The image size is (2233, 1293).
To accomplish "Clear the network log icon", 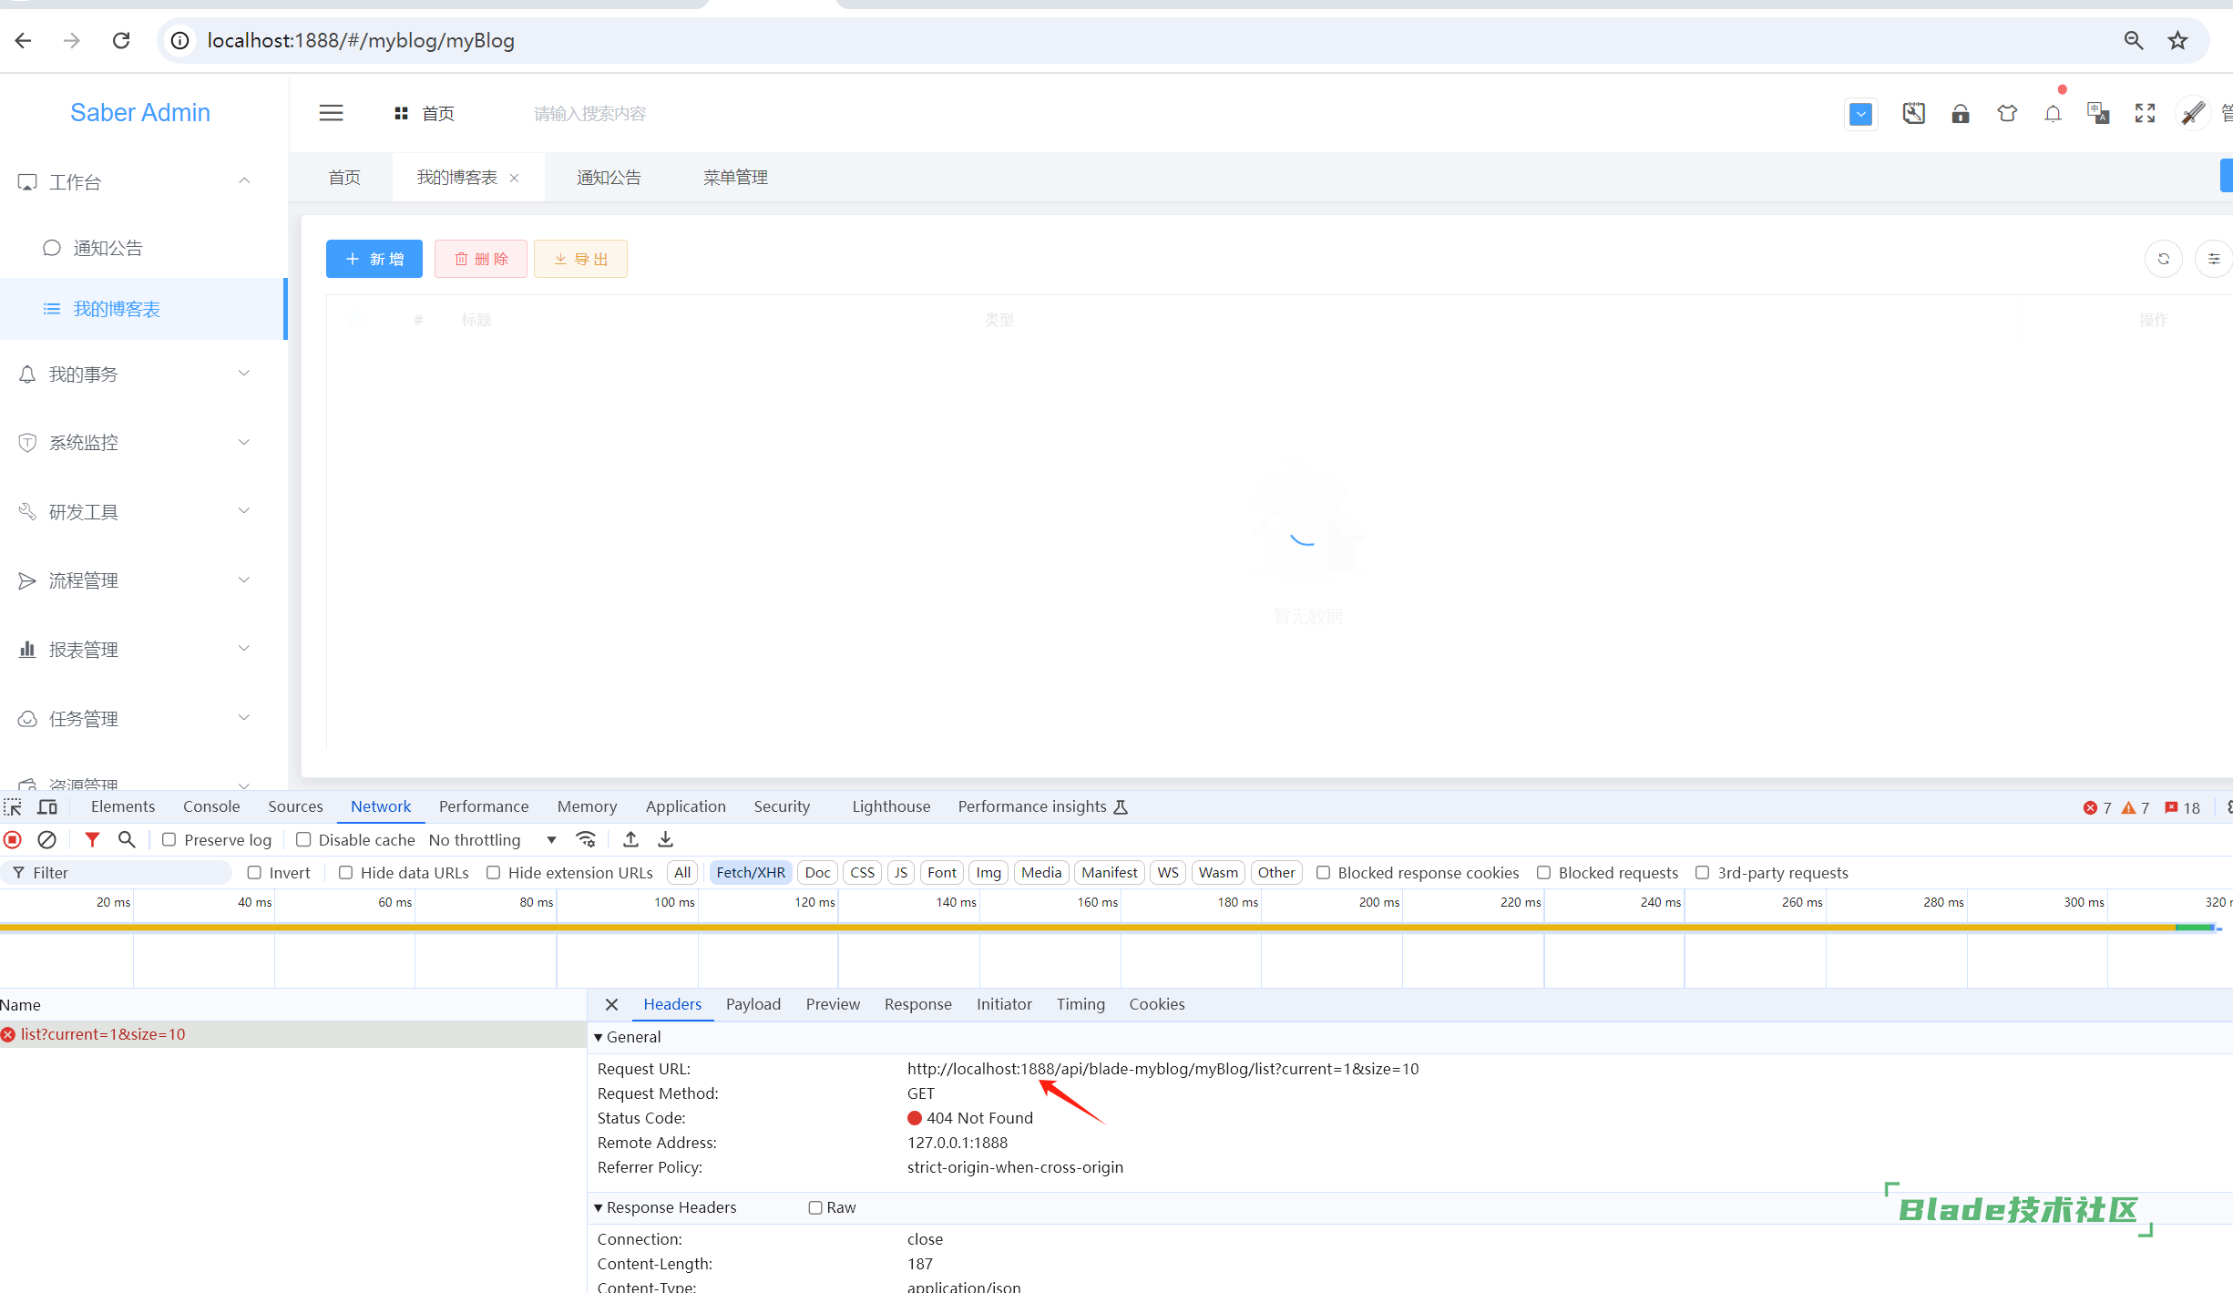I will click(46, 839).
